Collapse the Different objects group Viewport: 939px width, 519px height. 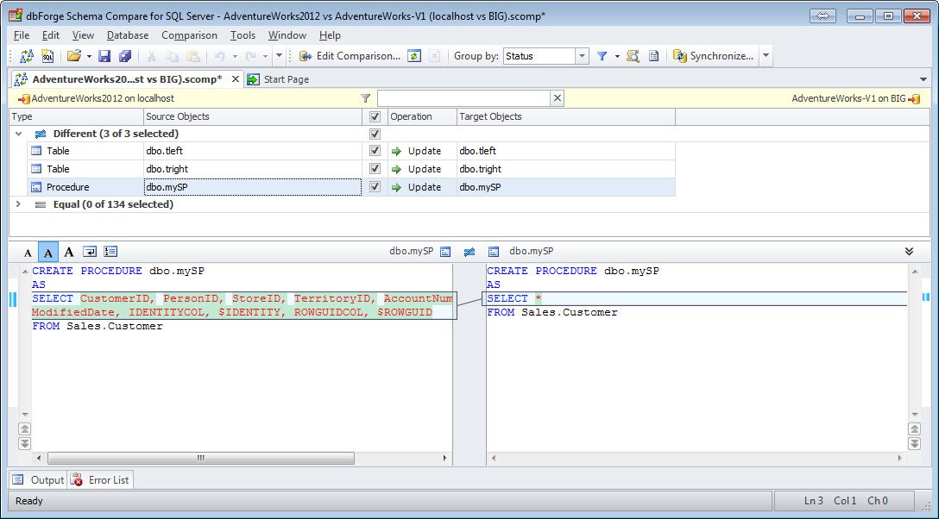(17, 132)
